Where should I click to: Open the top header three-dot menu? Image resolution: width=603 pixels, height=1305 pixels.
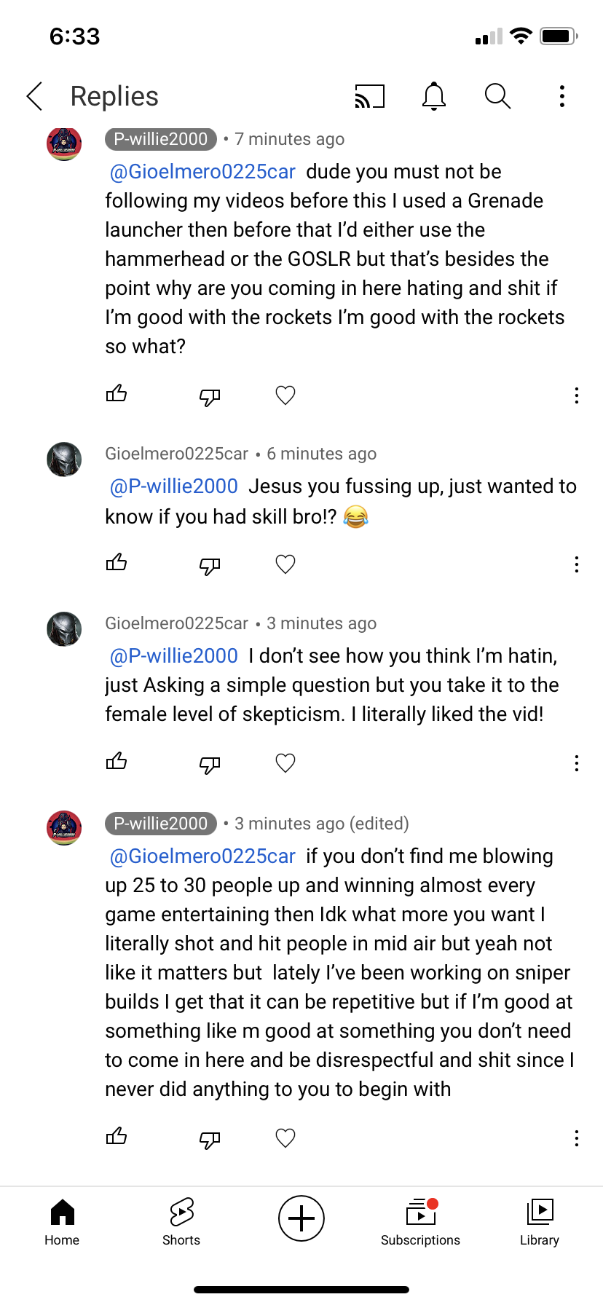561,96
